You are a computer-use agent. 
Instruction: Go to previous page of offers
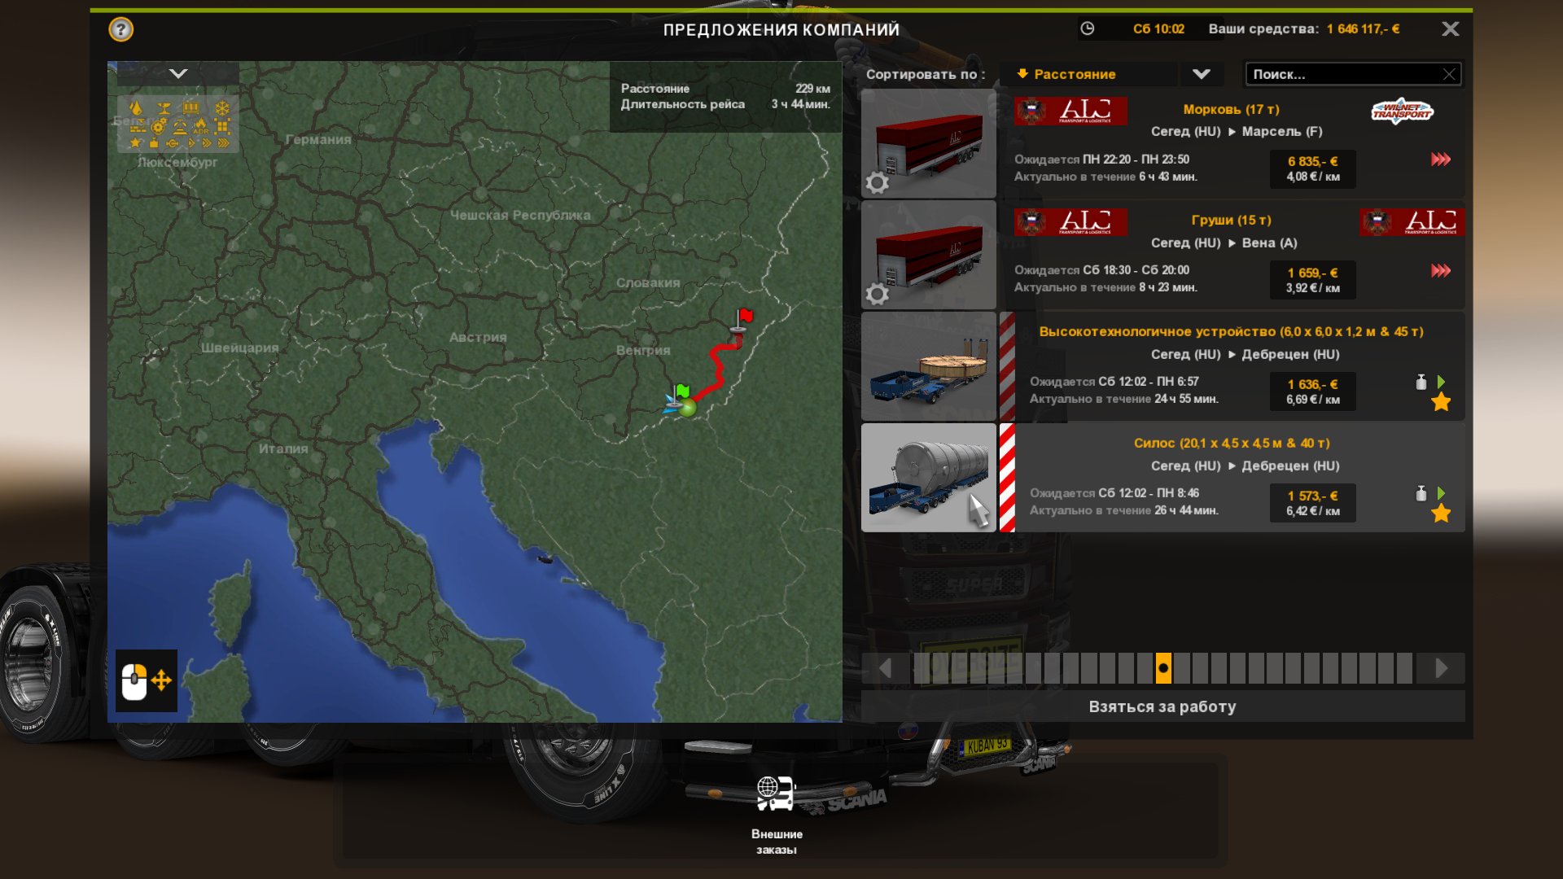[x=886, y=668]
